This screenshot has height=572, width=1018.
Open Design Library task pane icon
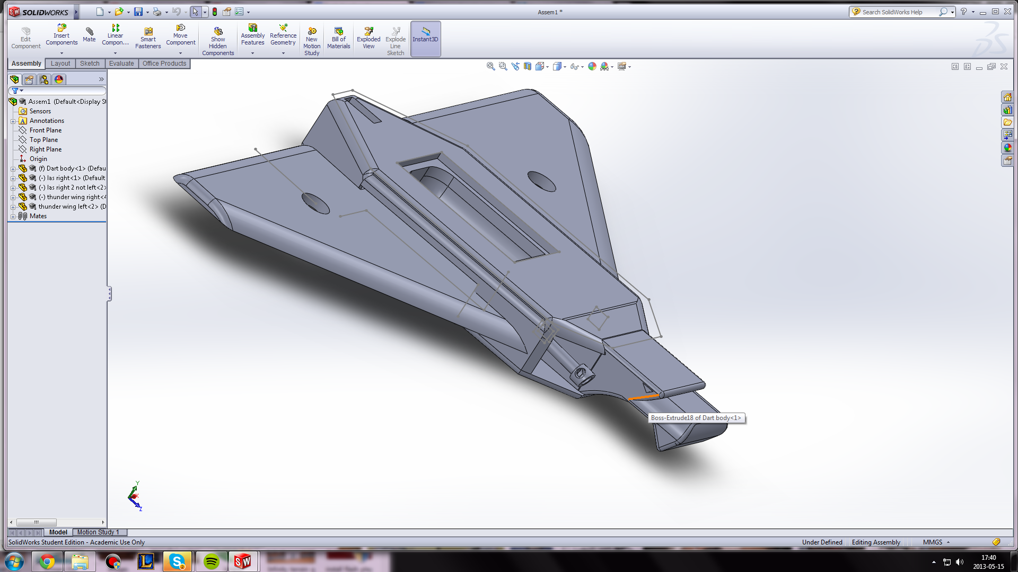click(1007, 110)
